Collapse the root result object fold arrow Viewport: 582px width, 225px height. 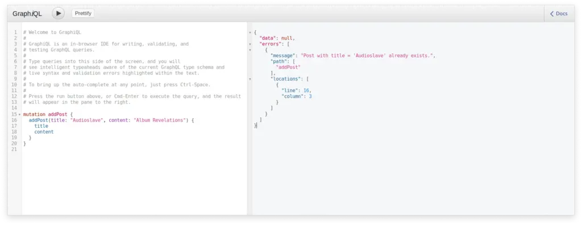point(250,33)
